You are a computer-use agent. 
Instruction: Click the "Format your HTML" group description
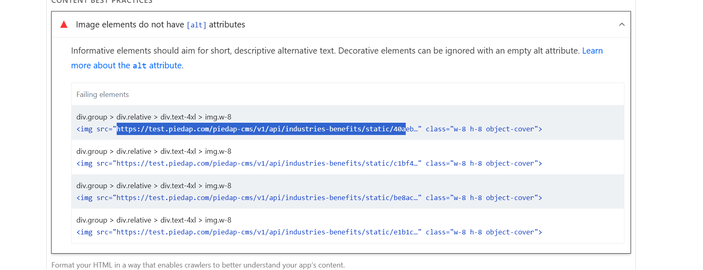tap(198, 265)
